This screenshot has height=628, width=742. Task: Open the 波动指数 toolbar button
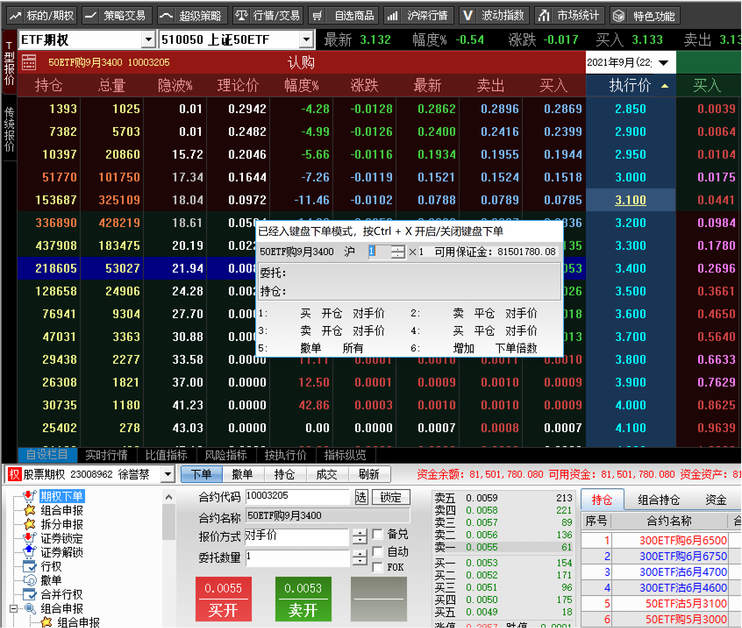494,16
